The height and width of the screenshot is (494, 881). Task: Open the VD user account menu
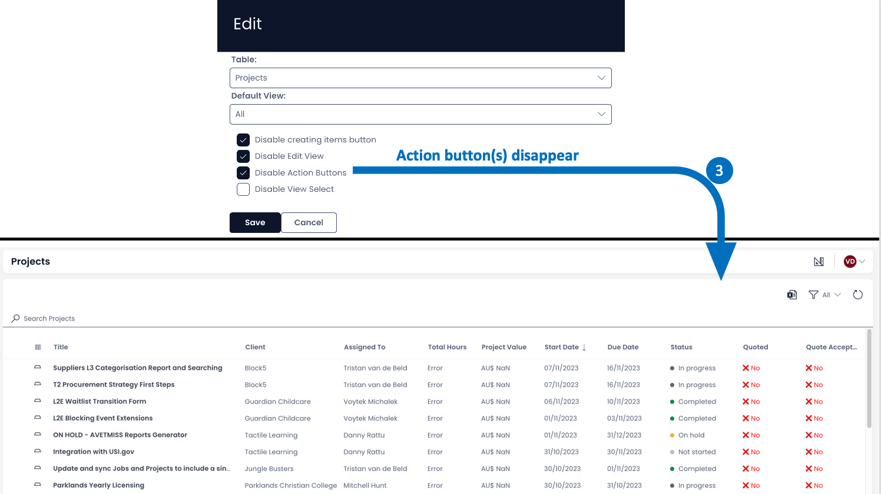tap(854, 262)
